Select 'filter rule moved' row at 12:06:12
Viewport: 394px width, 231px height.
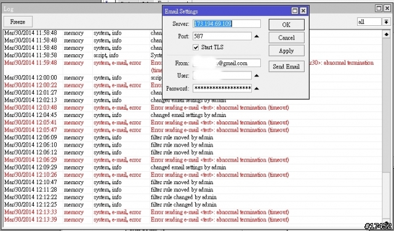click(193, 152)
